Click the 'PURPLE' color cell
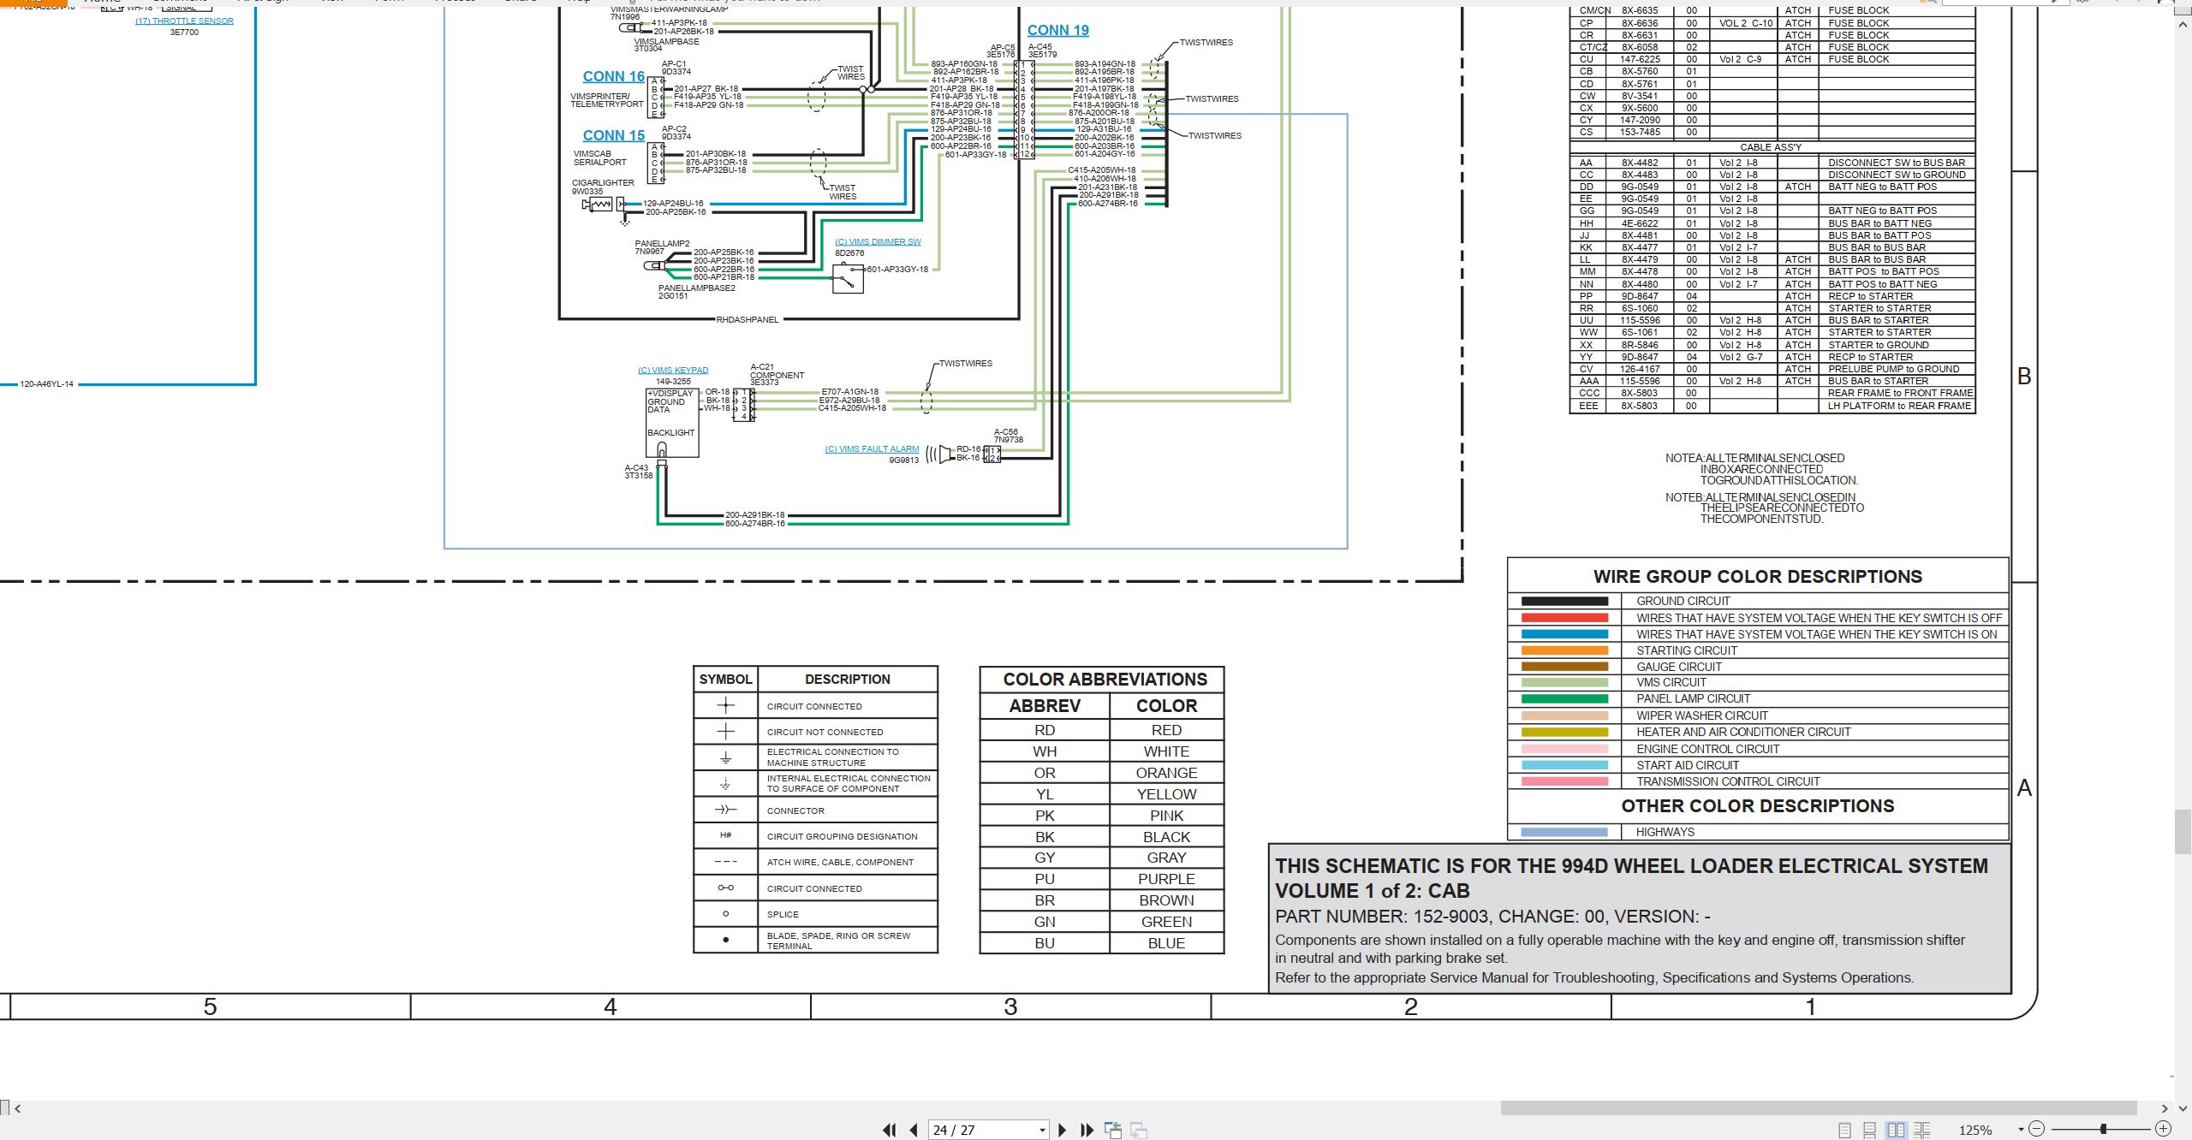 (1166, 879)
